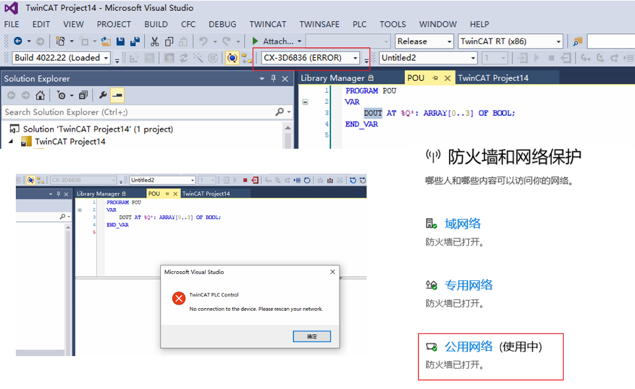Click the red Logout icon in lower inset toolbar
The image size is (635, 389).
click(x=255, y=180)
